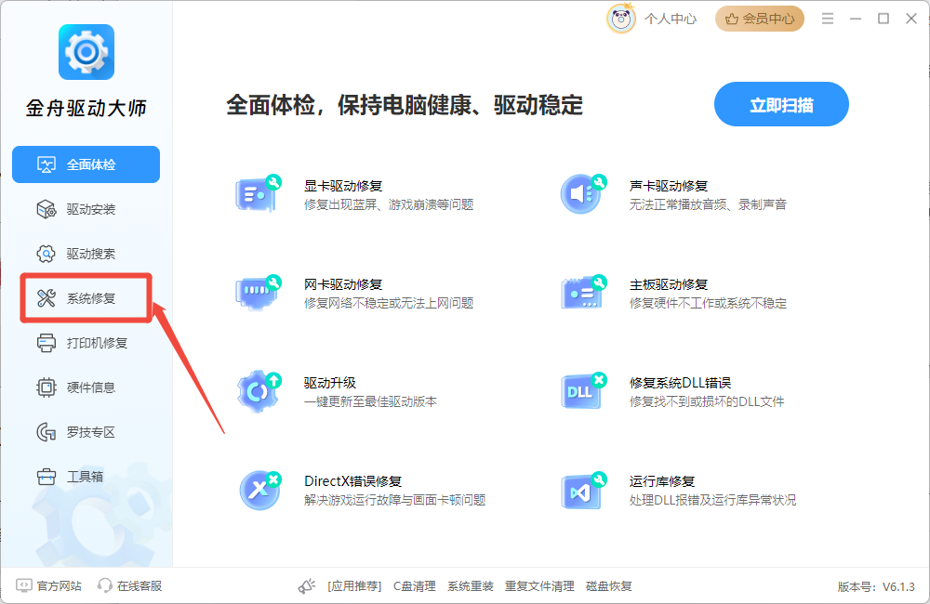Click the 硬件信息 chip icon
The height and width of the screenshot is (604, 930).
[x=46, y=387]
